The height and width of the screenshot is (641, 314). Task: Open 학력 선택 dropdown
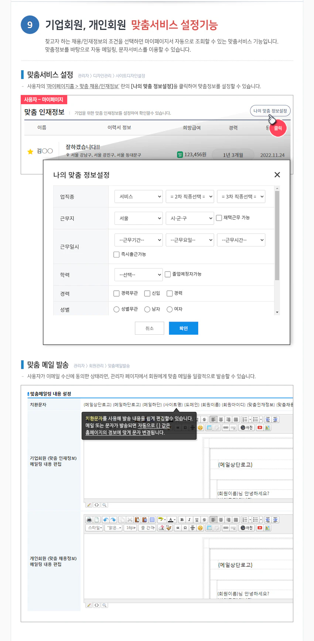pos(139,275)
